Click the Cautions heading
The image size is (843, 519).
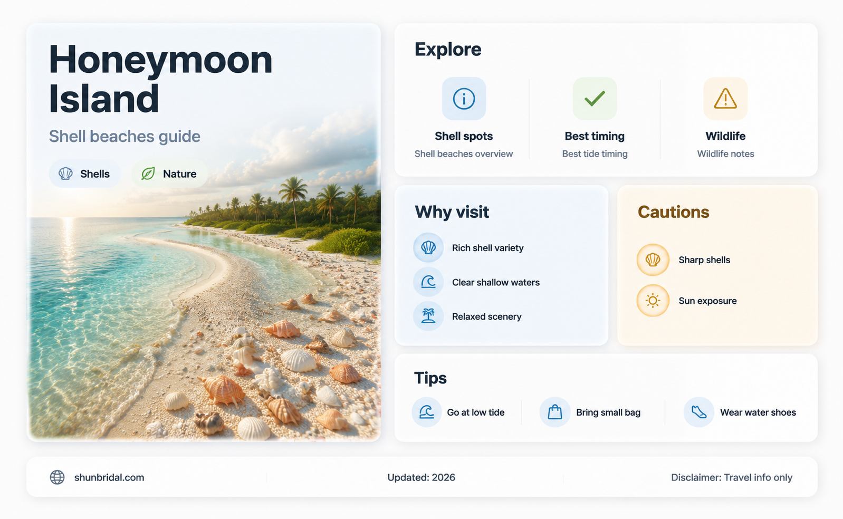(673, 212)
